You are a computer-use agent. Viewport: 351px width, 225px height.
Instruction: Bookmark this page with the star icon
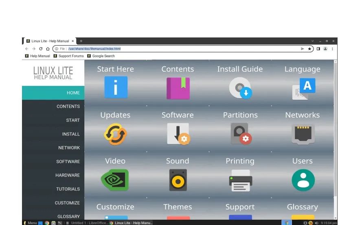coord(309,49)
